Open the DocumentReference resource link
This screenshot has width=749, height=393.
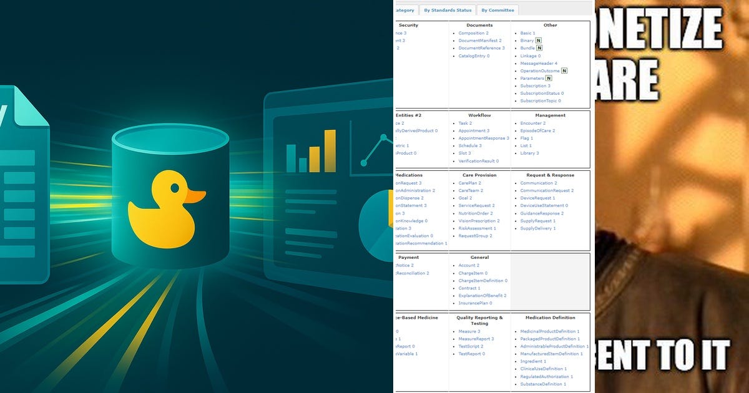479,48
